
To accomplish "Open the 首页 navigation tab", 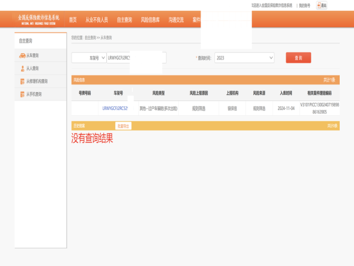I will (73, 20).
